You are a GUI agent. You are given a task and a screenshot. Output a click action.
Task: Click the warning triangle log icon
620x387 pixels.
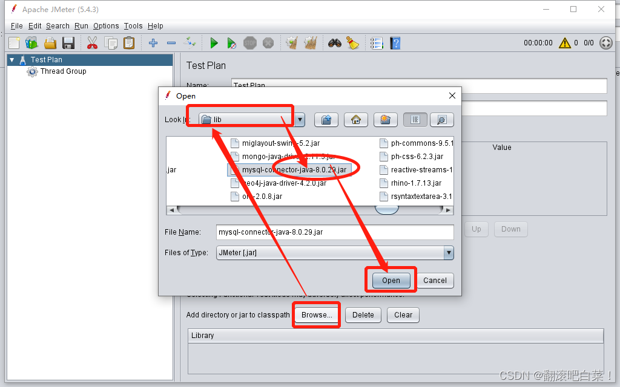coord(565,43)
